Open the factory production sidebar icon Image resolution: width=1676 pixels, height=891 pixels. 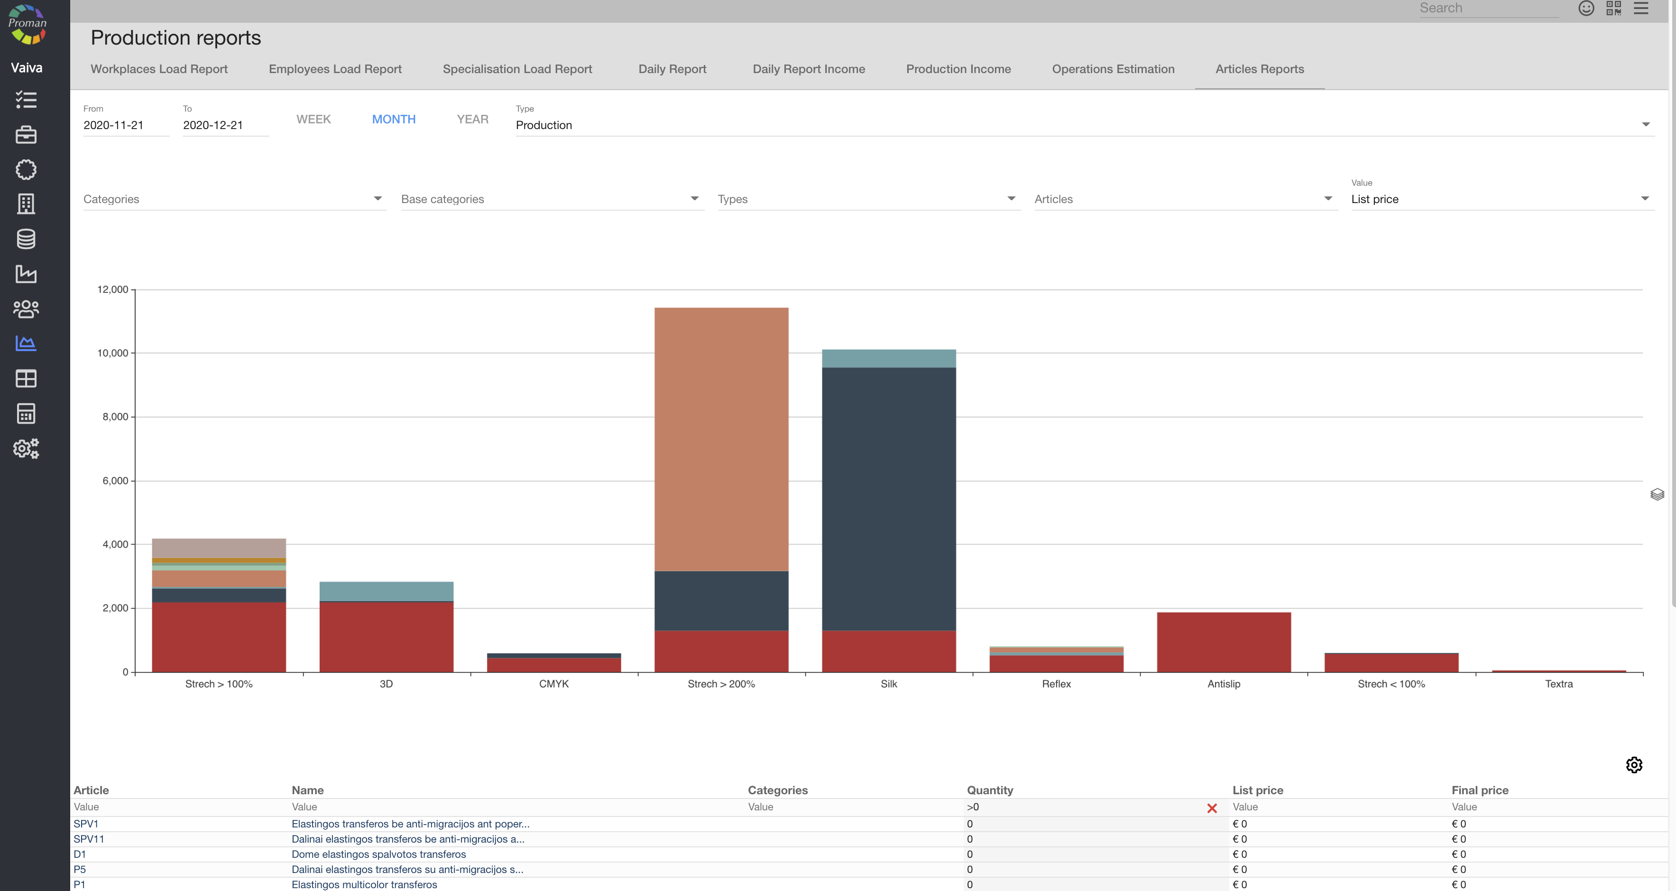point(26,274)
